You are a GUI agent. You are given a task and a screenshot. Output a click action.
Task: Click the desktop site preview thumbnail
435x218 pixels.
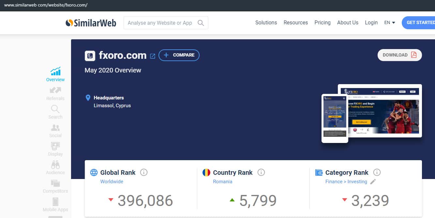pos(380,110)
